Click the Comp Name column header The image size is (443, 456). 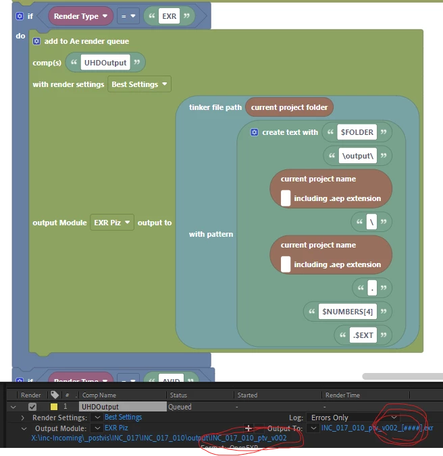(x=99, y=395)
